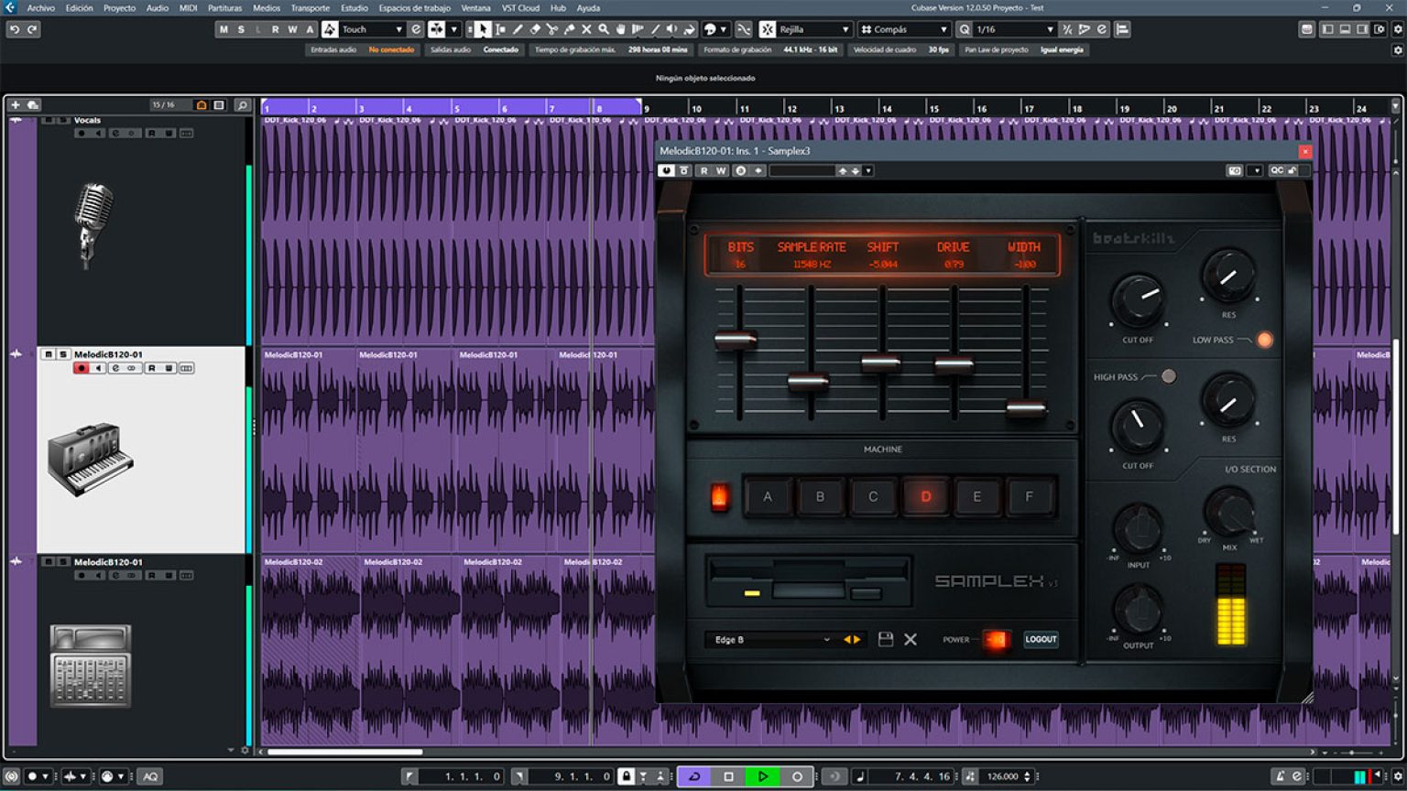The image size is (1407, 791).
Task: Select the Erase tool
Action: [535, 29]
